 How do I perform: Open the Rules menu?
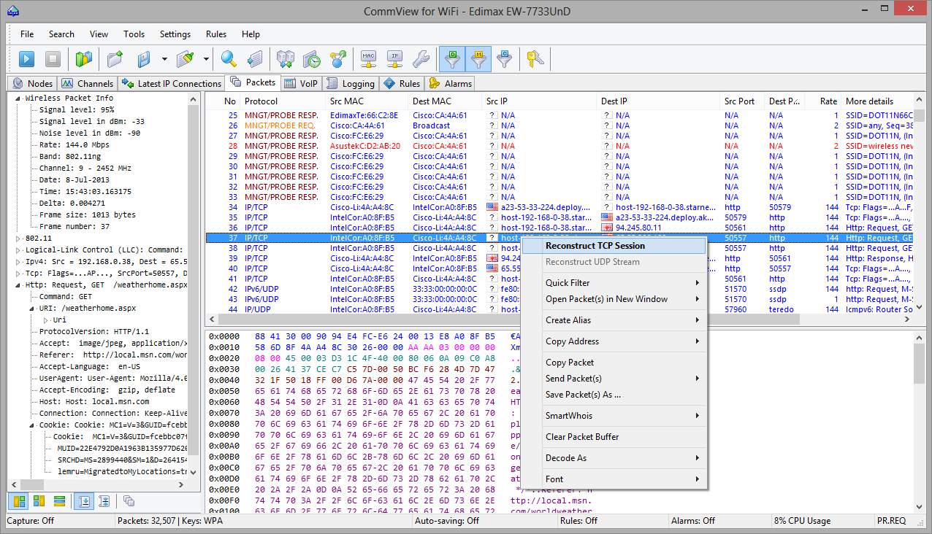point(215,34)
